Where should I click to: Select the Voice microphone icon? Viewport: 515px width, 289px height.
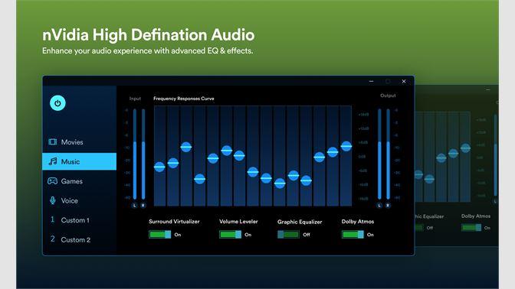[53, 200]
